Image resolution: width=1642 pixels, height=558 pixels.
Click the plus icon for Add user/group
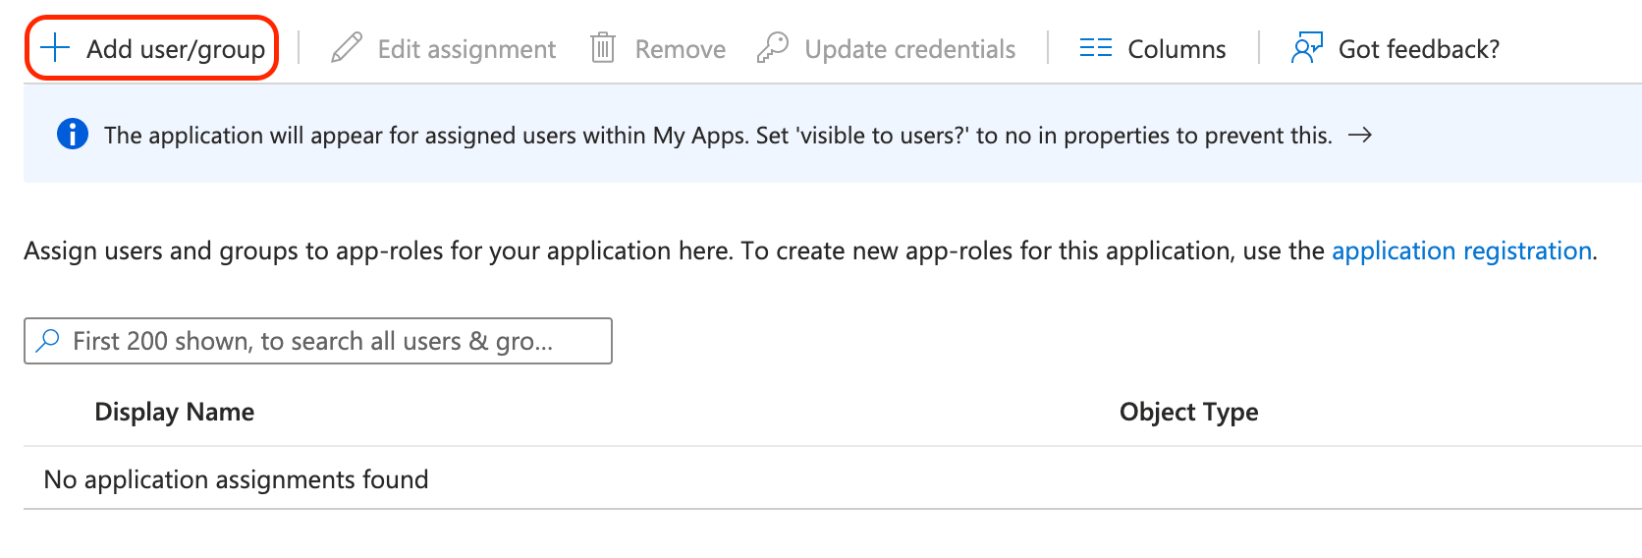click(55, 48)
